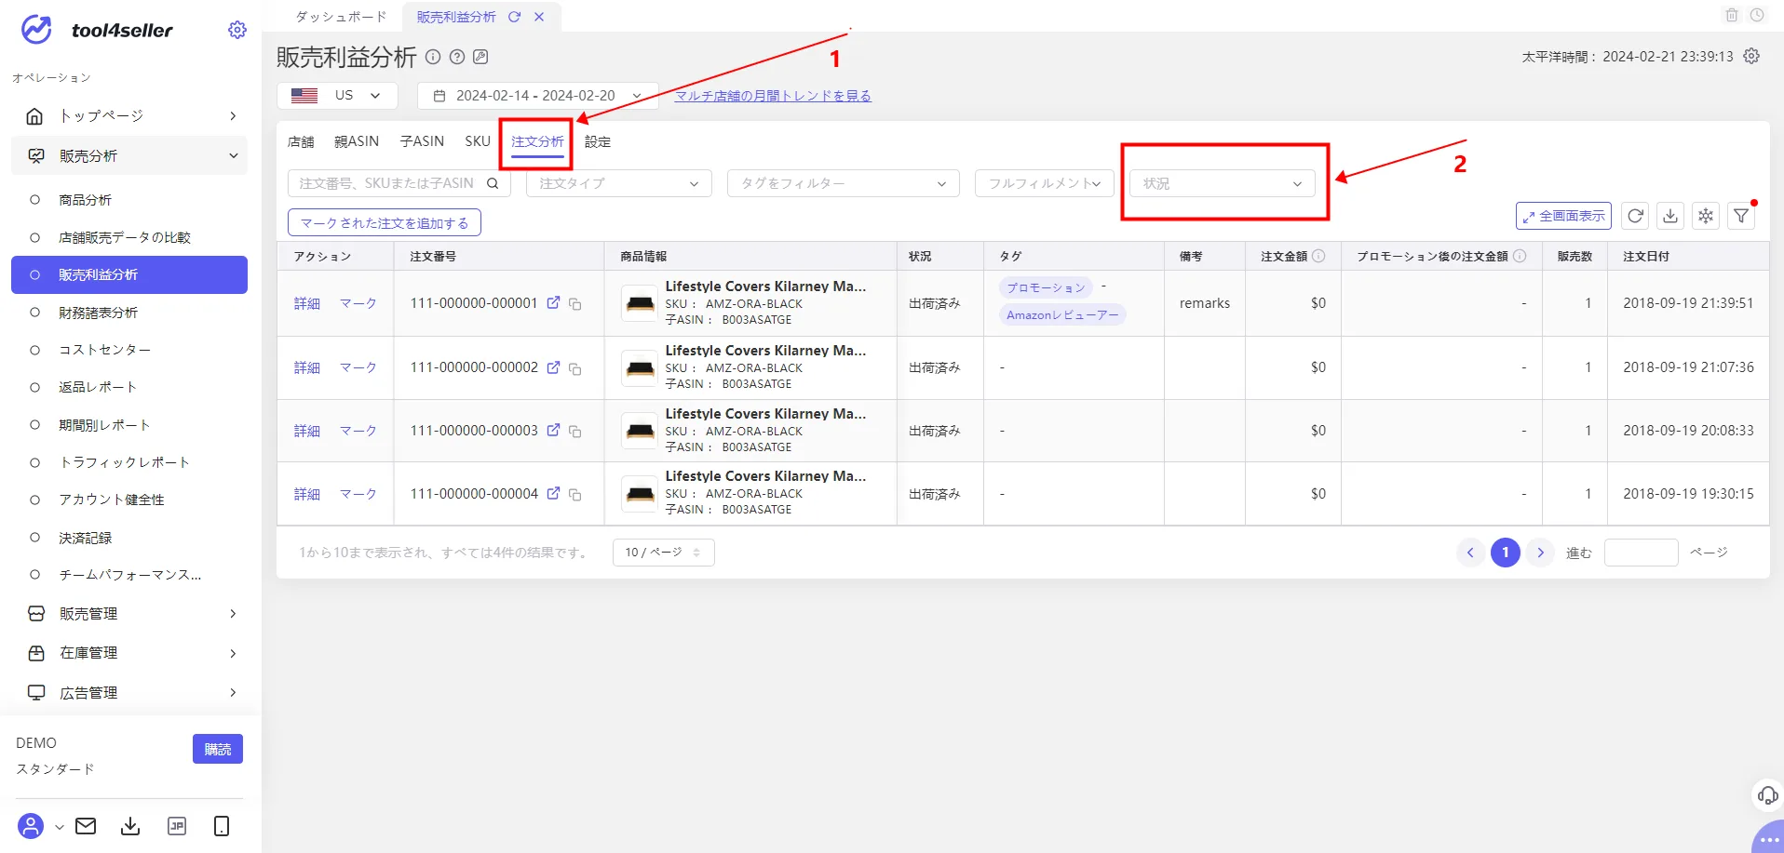
Task: Click the table refresh icon button
Action: point(1635,216)
